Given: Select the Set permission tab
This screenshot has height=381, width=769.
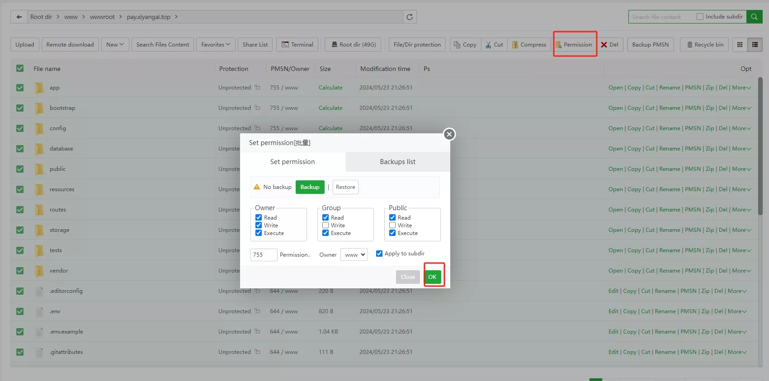Looking at the screenshot, I should pos(293,162).
